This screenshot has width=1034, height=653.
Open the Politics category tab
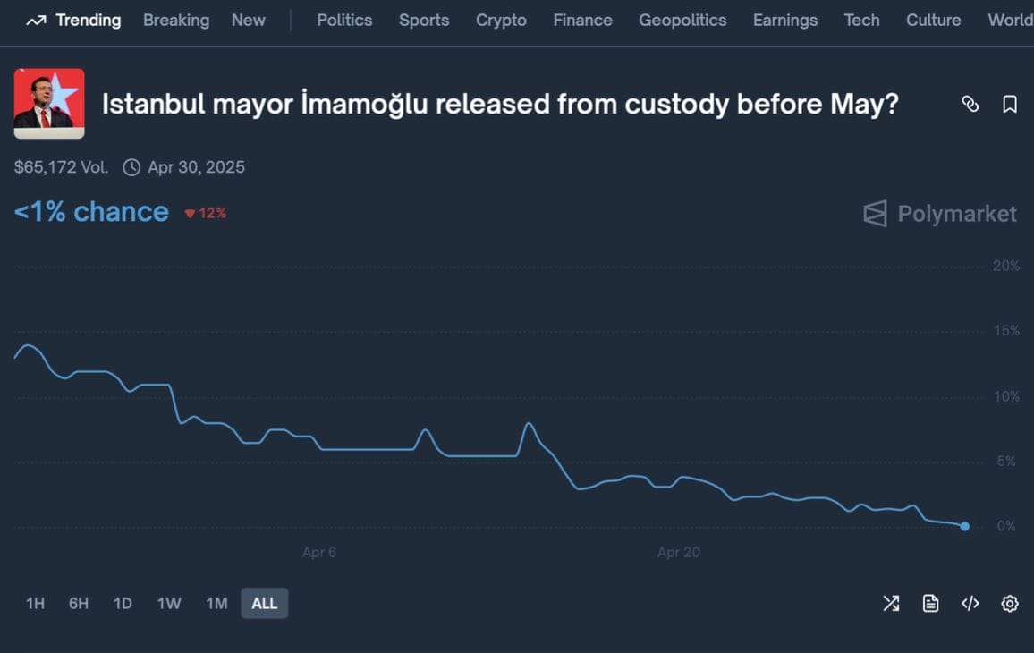click(344, 20)
